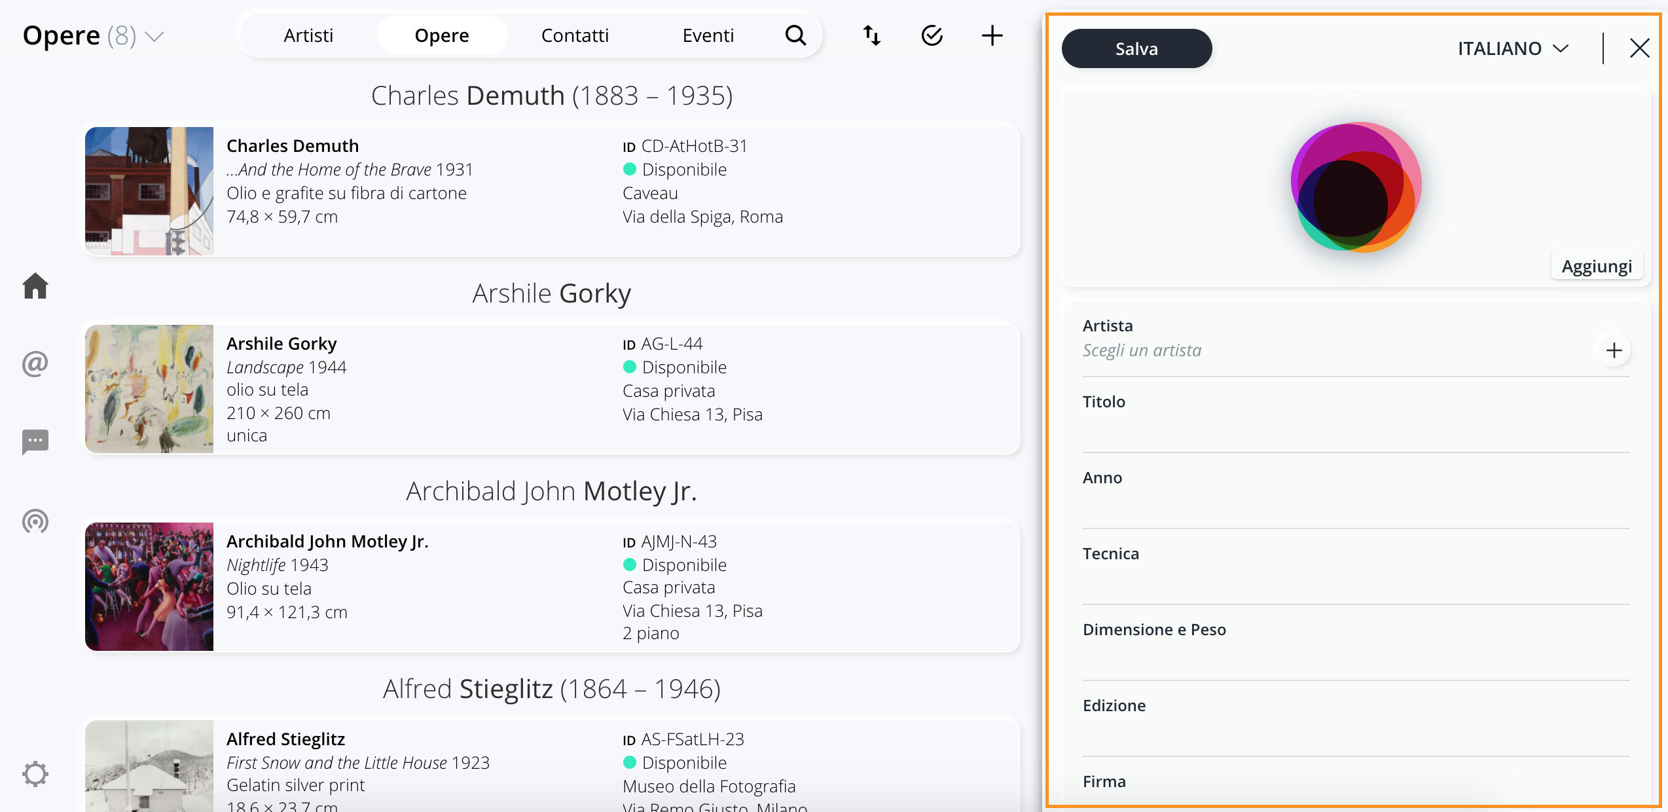Screen dimensions: 1668x812
Task: Open the Demuth painting thumbnail
Action: point(149,191)
